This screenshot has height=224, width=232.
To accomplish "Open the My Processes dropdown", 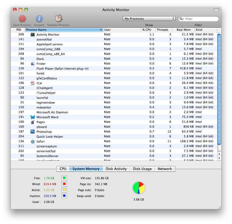I will (149, 19).
